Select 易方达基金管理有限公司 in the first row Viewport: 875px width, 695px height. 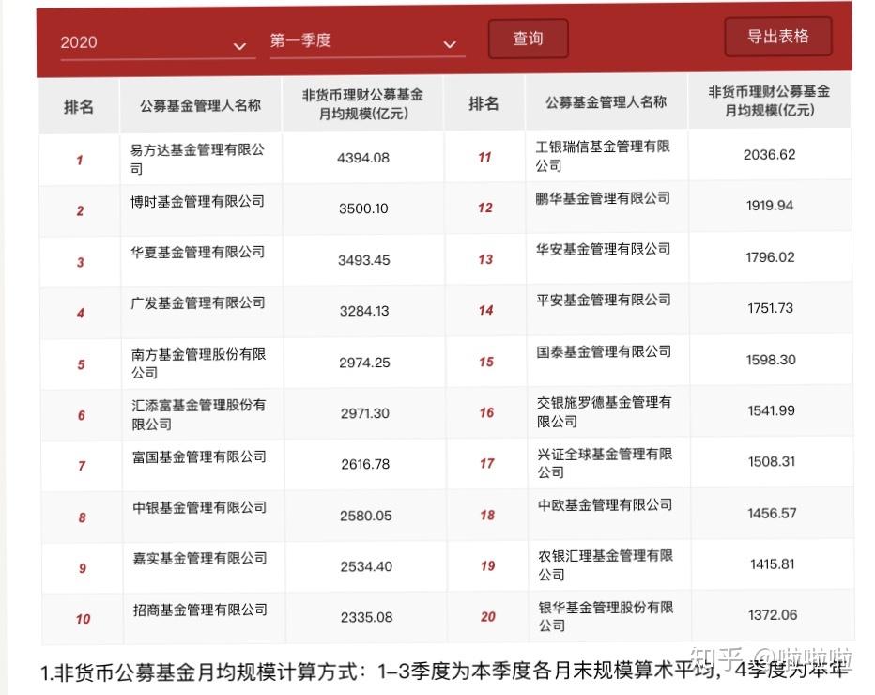click(x=197, y=156)
